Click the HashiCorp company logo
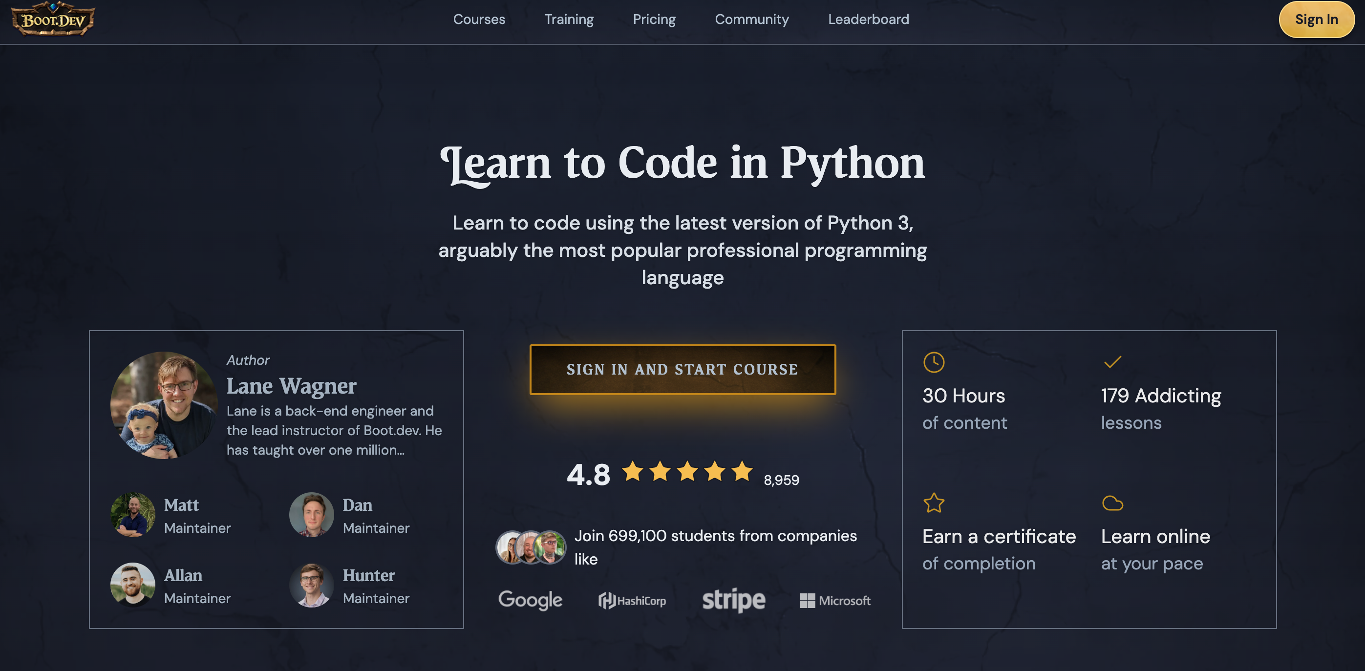Viewport: 1365px width, 671px height. click(632, 601)
